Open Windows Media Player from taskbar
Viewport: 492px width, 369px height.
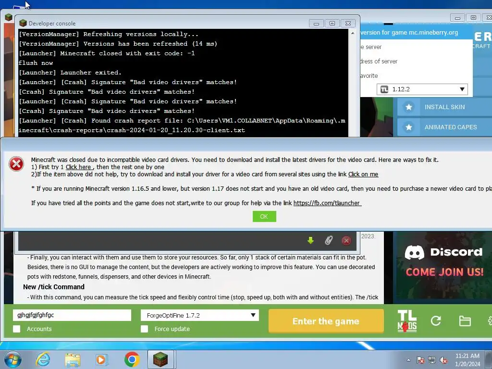click(x=102, y=360)
